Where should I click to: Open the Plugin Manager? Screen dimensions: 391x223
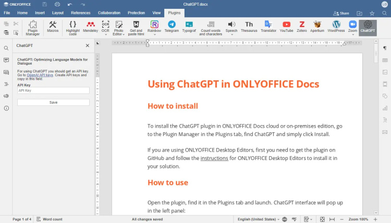click(x=33, y=27)
